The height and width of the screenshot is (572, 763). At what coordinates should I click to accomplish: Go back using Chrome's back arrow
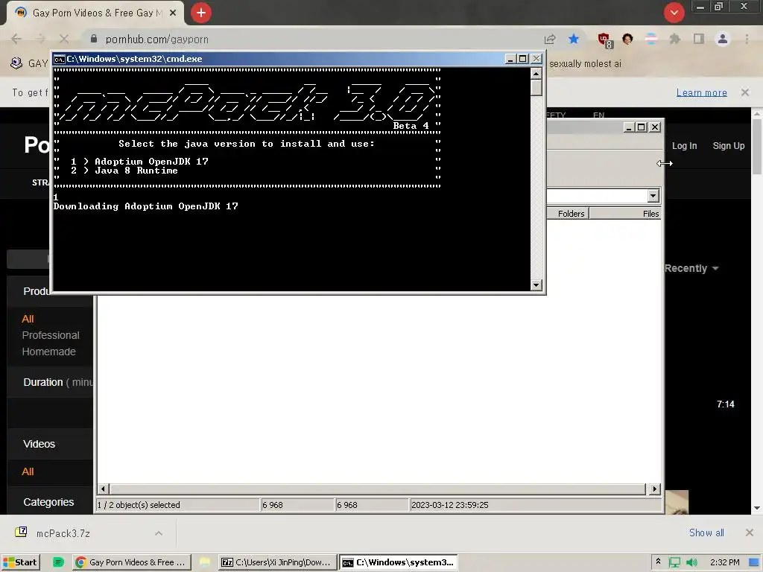pos(16,39)
